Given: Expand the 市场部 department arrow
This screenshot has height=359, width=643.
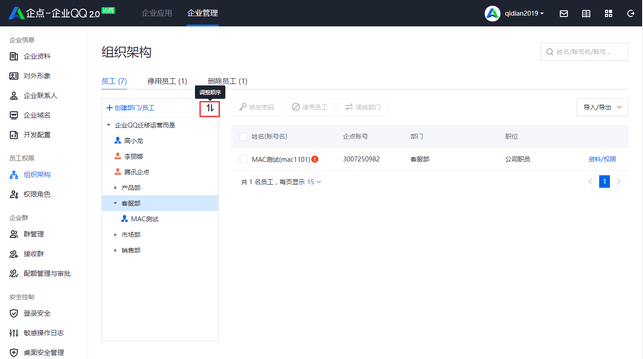Looking at the screenshot, I should click(115, 235).
